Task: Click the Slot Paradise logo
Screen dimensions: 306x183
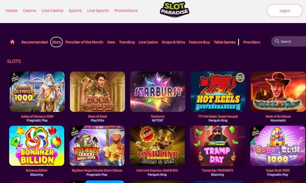Action: [x=174, y=10]
